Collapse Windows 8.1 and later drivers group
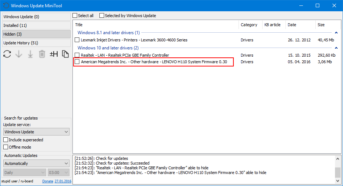Image resolution: width=343 pixels, height=186 pixels. click(x=336, y=33)
